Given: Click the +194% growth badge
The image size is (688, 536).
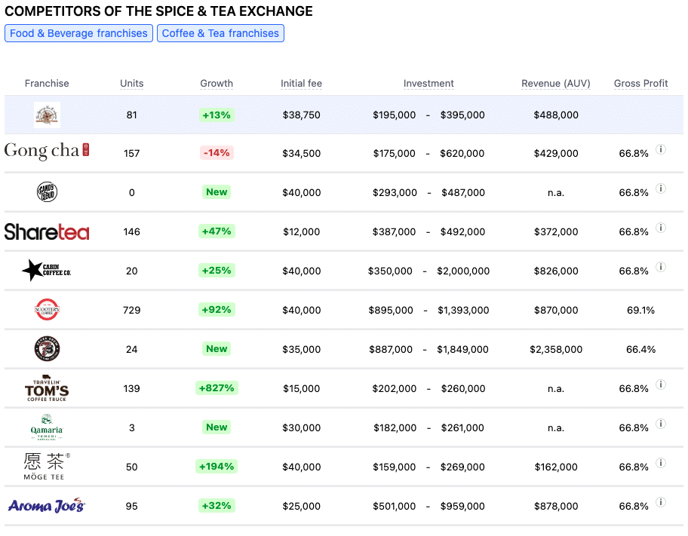Looking at the screenshot, I should pos(217,466).
